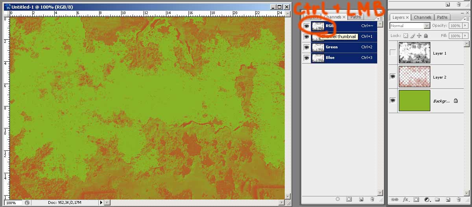Switch to Paths tab in Layers panel
Viewport: 472px width, 207px height.
coord(442,17)
